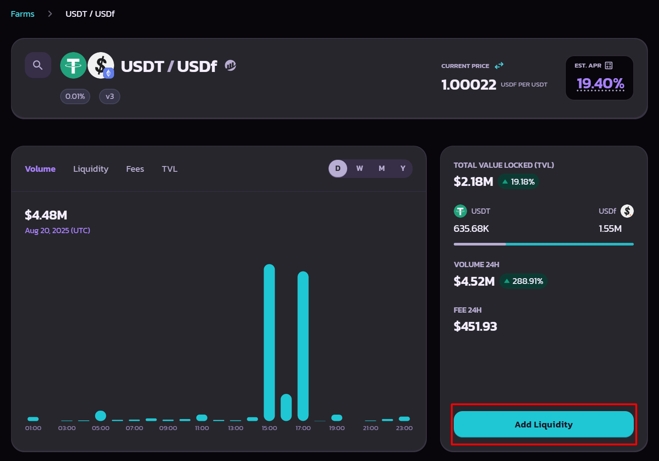Switch to the Liquidity chart tab
This screenshot has height=461, width=659.
(x=91, y=169)
